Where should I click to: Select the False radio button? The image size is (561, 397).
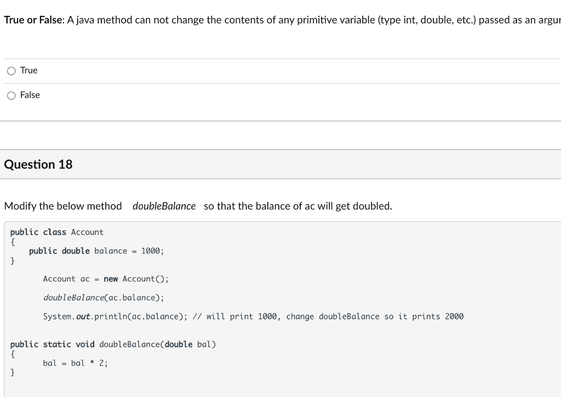click(12, 95)
